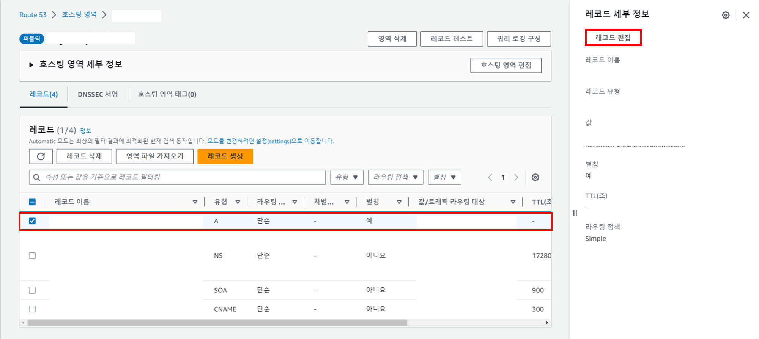Close the record details panel
Screen dimensions: 759x339
(x=746, y=15)
